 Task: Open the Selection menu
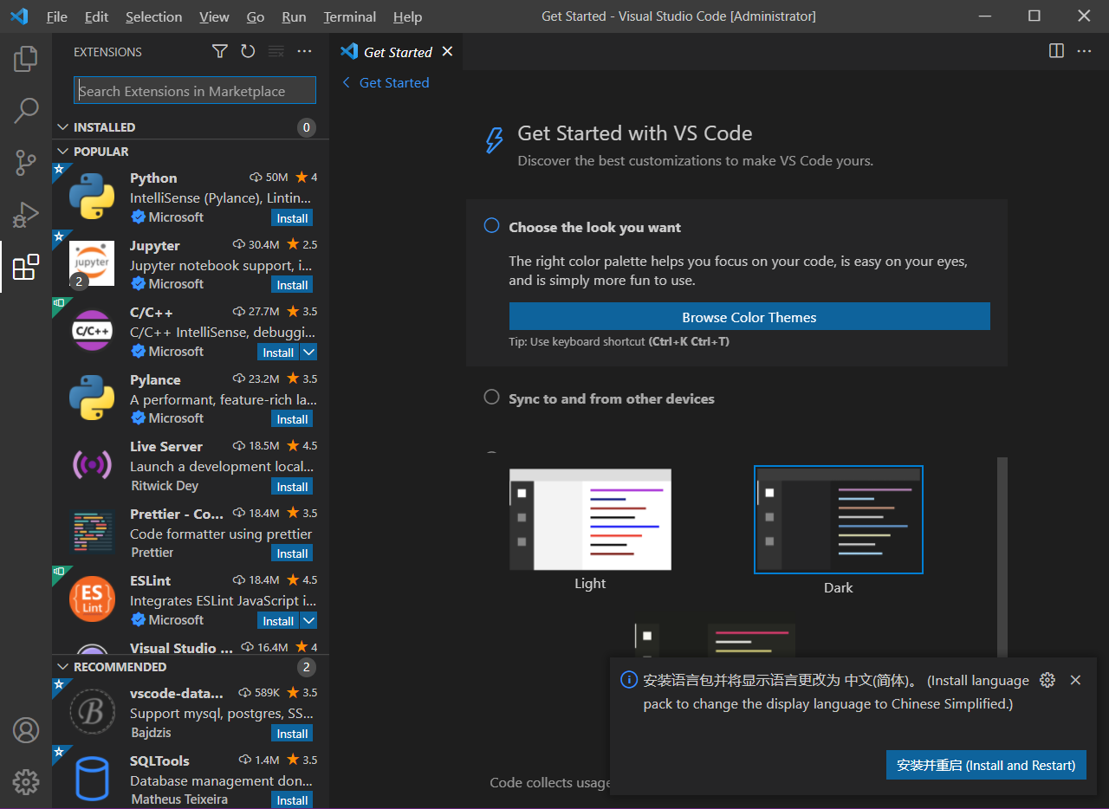tap(153, 16)
